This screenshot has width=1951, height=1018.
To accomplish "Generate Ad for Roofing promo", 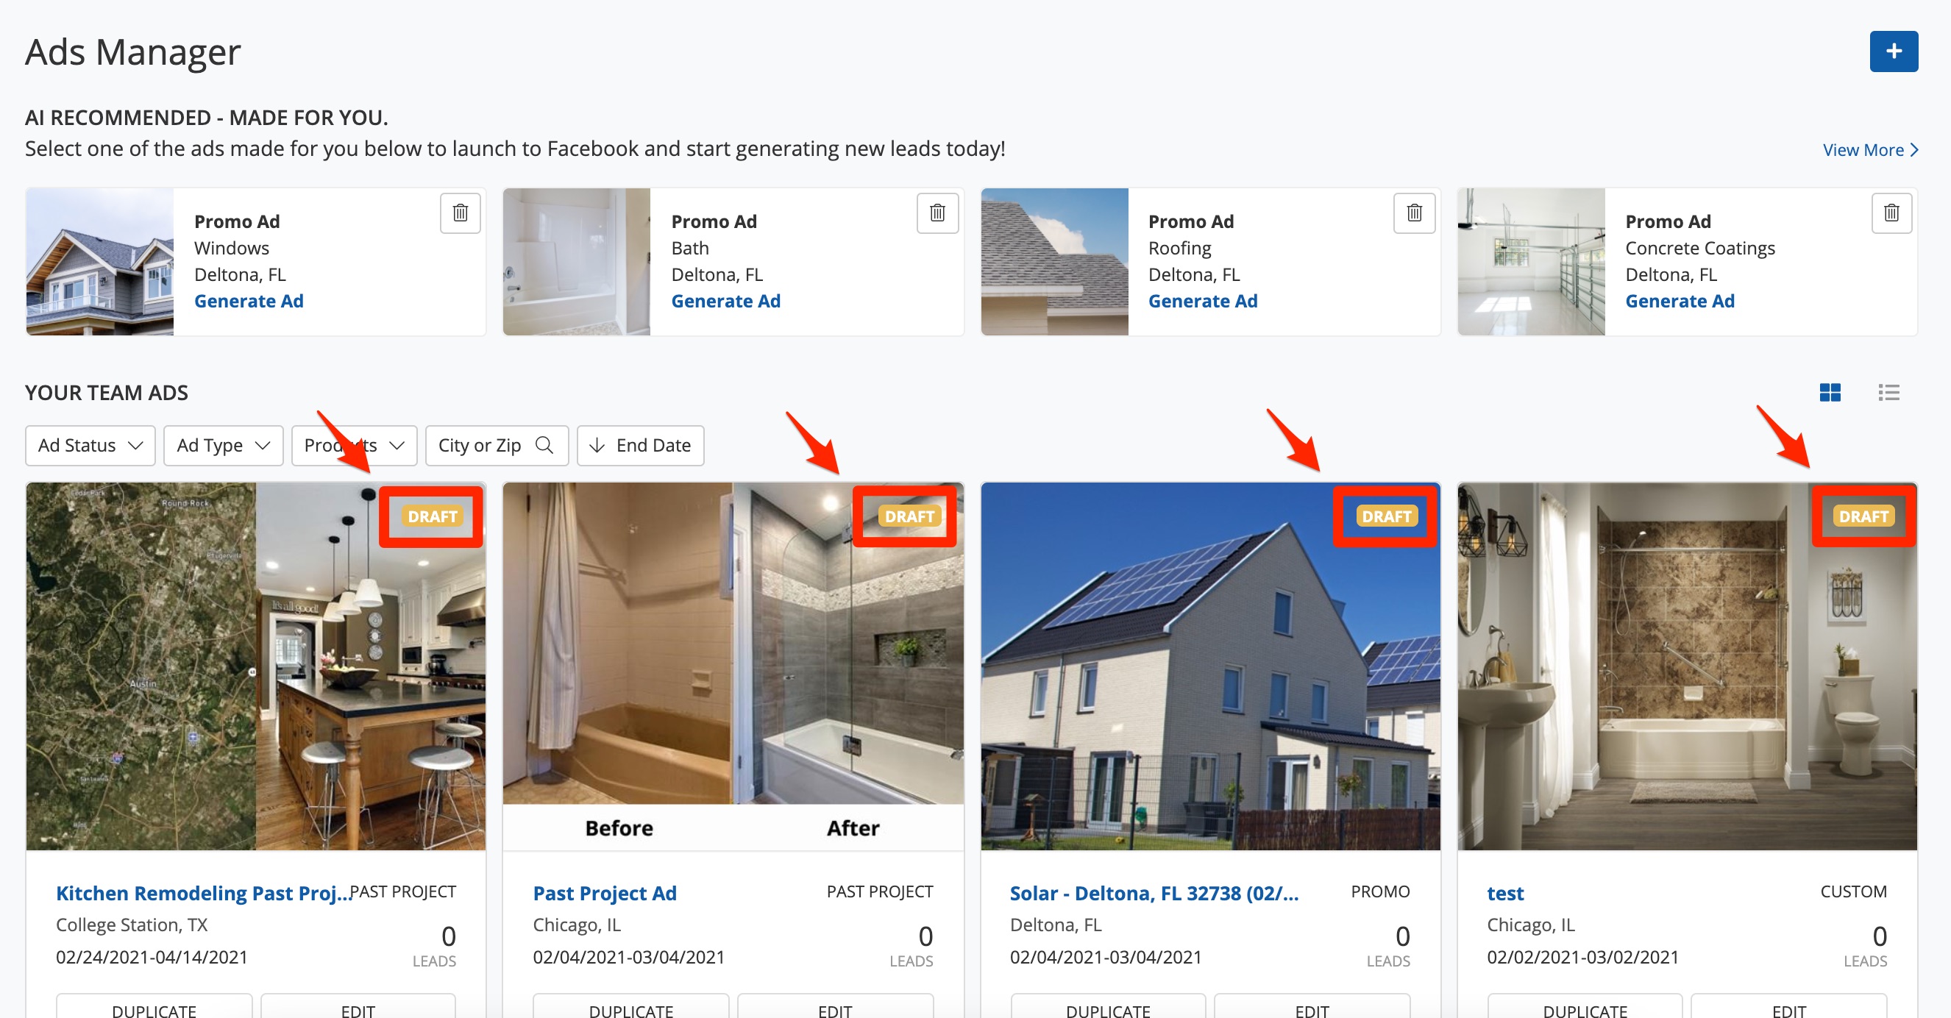I will (1202, 302).
